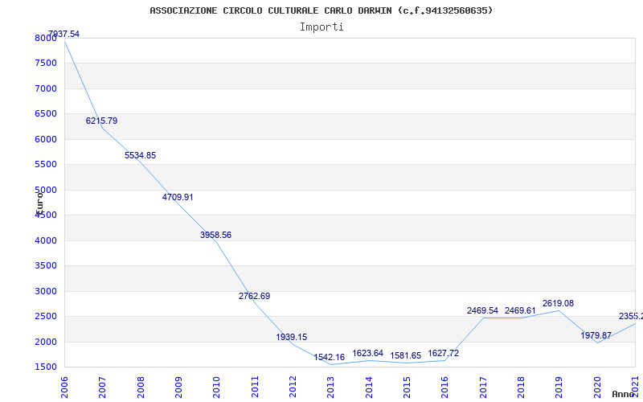Click data label 4709.91
643x402 pixels.
pos(178,197)
